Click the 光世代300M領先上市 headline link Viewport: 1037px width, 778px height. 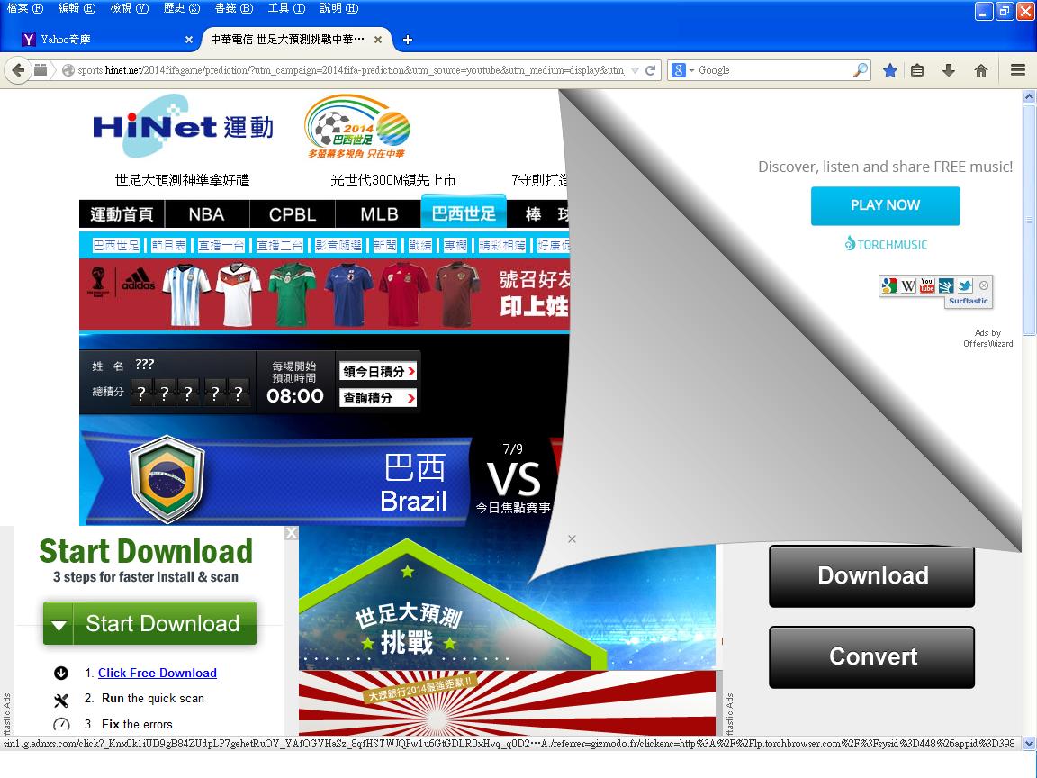[x=393, y=180]
